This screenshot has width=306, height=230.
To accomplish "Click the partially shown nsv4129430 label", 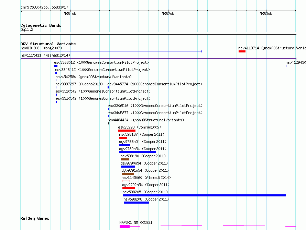I will (x=296, y=62).
